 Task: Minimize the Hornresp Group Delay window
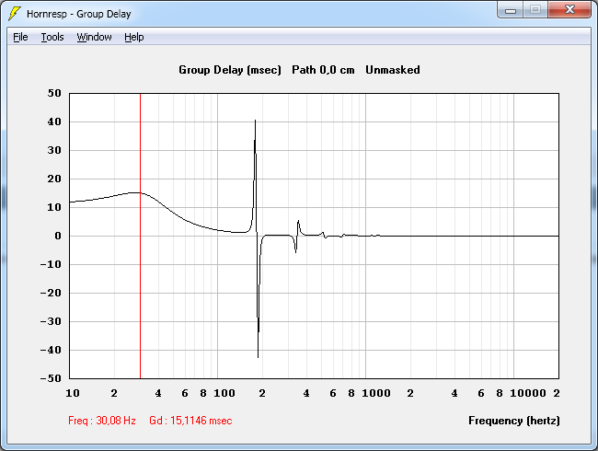tap(511, 10)
